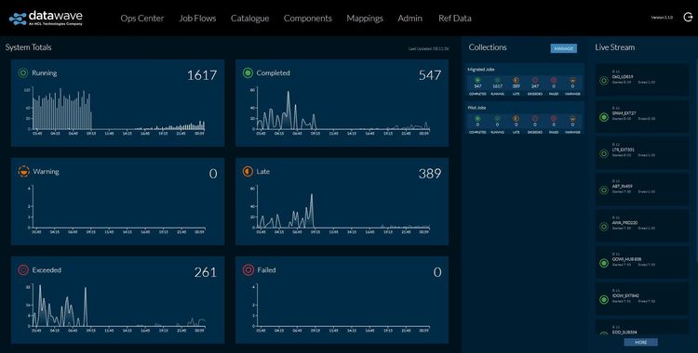Click the MANAGE button in Collections
The image size is (698, 353).
(x=564, y=48)
